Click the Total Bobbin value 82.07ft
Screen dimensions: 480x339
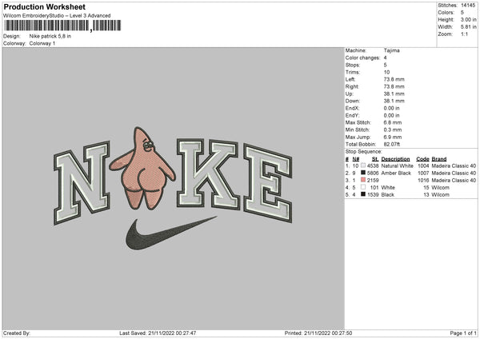point(392,145)
